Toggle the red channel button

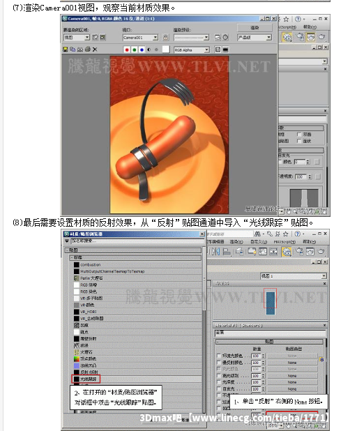[x=127, y=50]
